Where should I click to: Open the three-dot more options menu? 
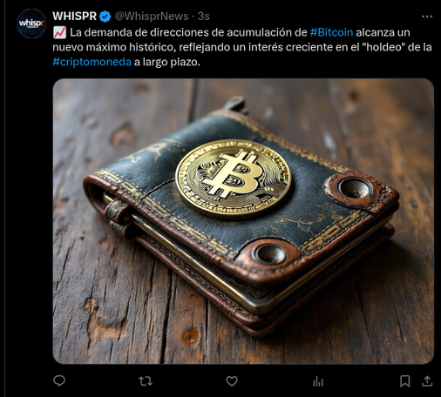point(427,17)
